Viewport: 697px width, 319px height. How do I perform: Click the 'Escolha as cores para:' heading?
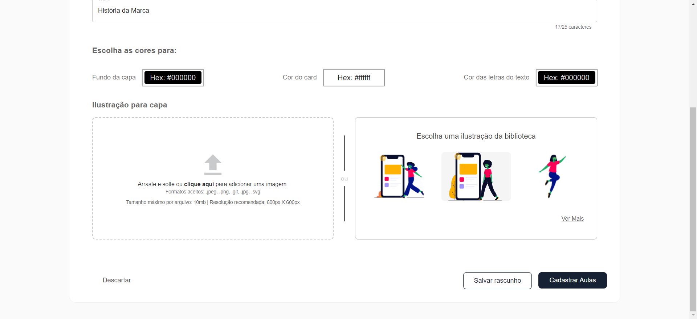[x=134, y=50]
